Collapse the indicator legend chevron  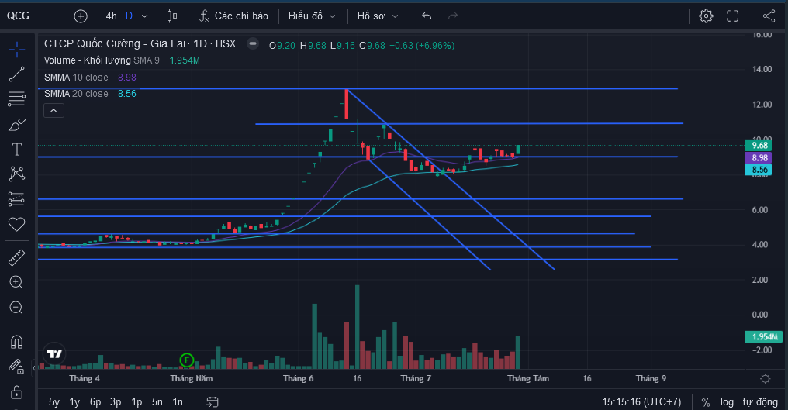pyautogui.click(x=54, y=111)
